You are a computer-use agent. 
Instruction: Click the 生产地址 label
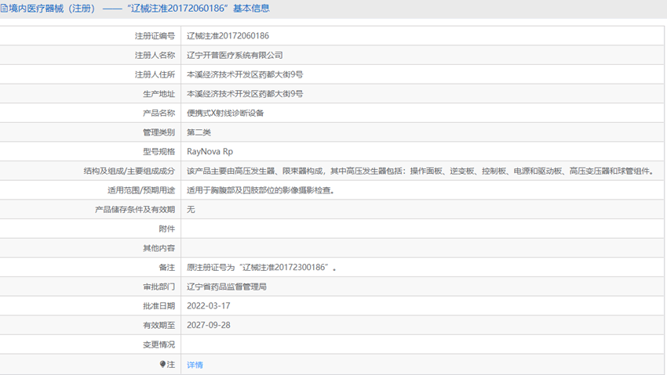(x=159, y=94)
